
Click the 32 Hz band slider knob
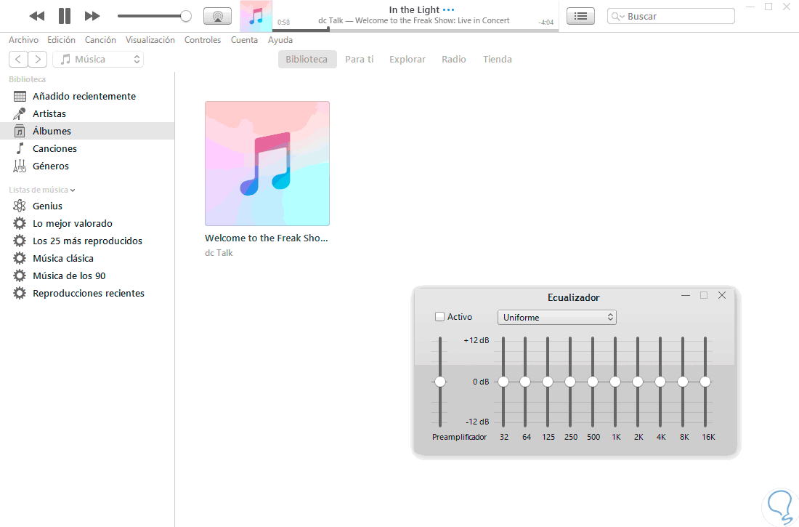(x=503, y=382)
